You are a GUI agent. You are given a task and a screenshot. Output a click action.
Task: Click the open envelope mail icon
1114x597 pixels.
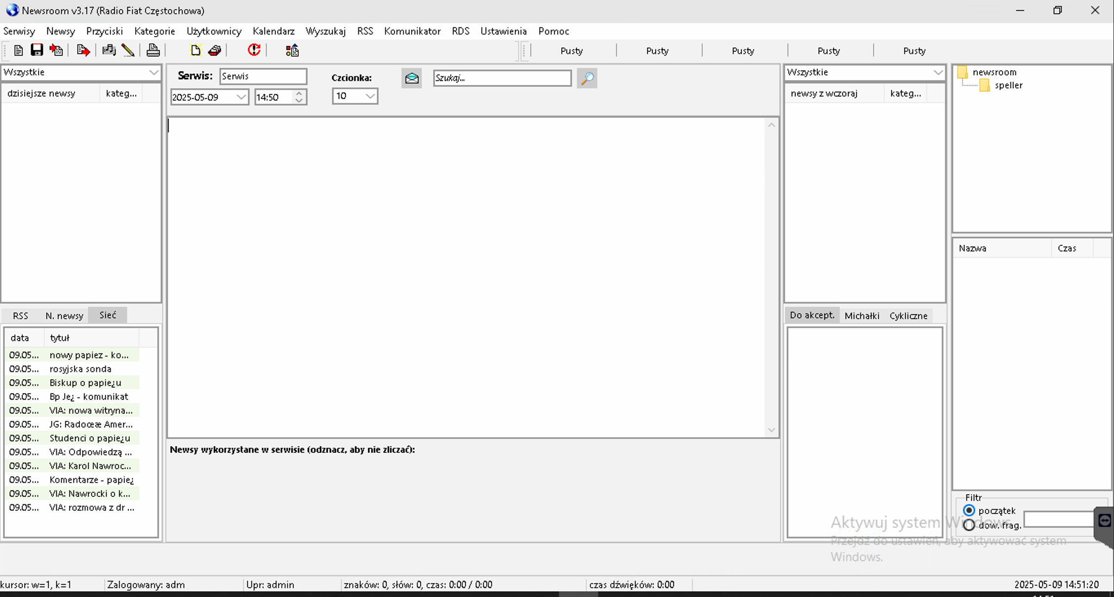point(411,78)
